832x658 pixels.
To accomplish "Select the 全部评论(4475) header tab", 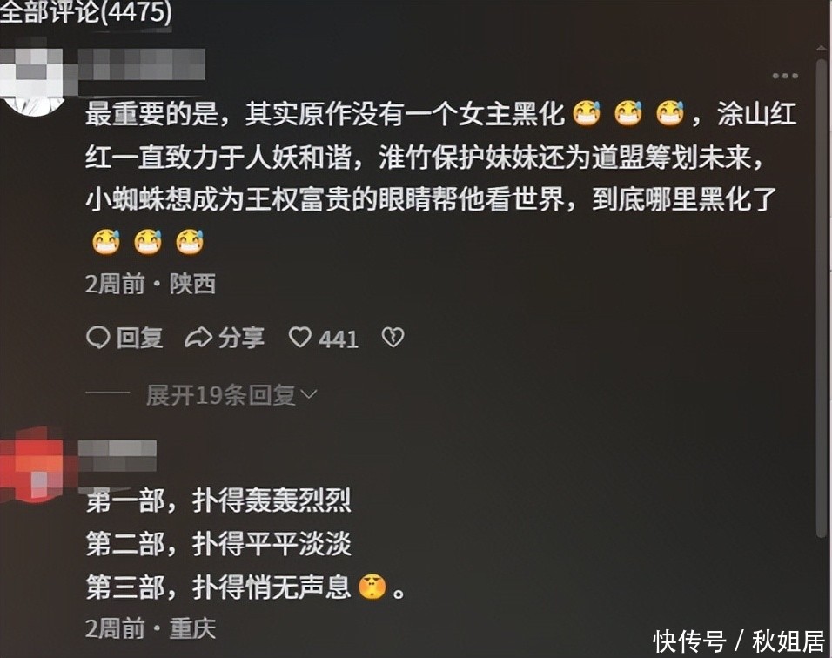I will [85, 12].
